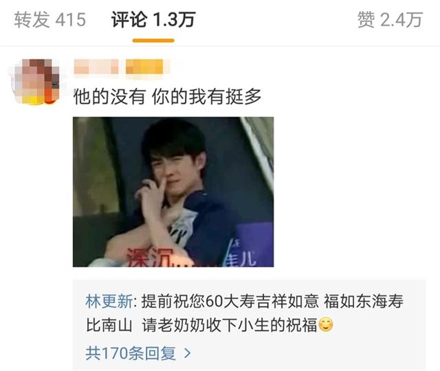Click the comment text 他的没有 你的我有挺多
440x371 pixels.
[x=167, y=96]
